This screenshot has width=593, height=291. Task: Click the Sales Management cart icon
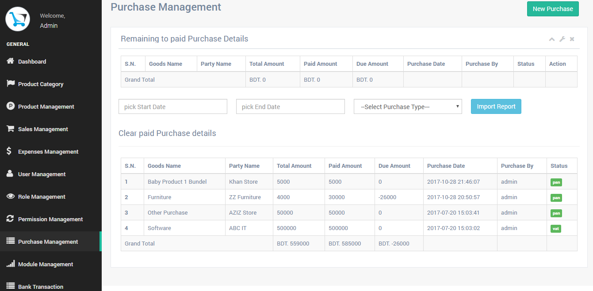point(11,128)
